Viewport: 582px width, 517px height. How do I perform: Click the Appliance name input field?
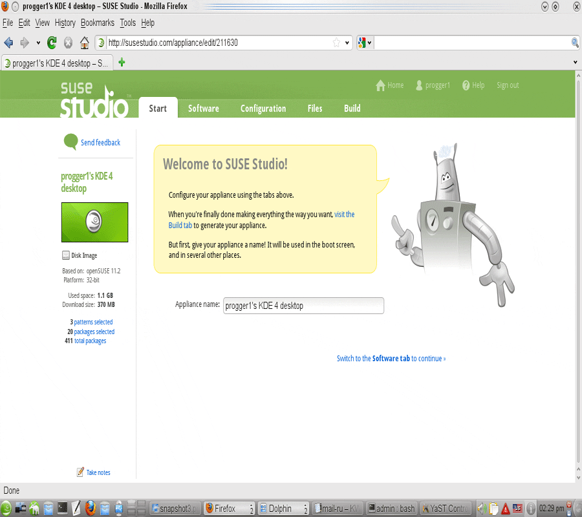[x=303, y=306]
